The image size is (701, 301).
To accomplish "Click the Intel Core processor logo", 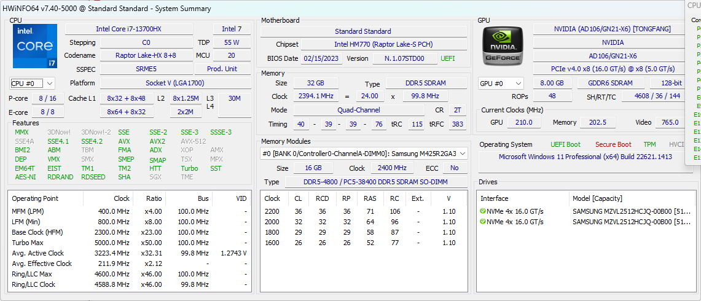I will click(35, 46).
